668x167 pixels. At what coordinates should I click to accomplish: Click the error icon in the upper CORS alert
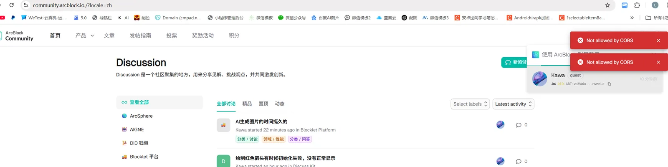580,40
